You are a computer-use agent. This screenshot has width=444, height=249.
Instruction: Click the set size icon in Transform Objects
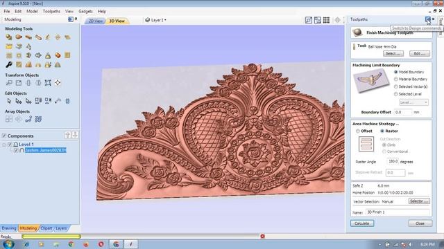pos(19,83)
